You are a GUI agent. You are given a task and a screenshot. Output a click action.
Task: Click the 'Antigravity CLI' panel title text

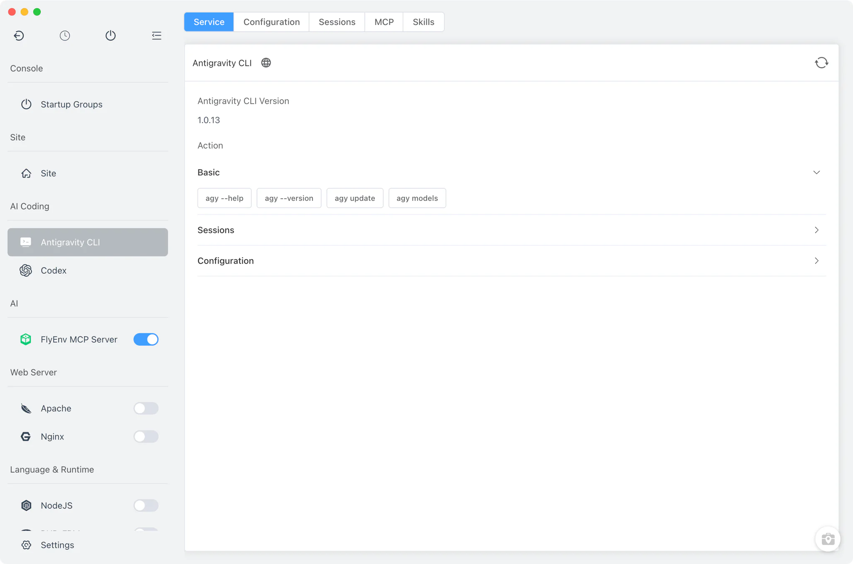(222, 63)
